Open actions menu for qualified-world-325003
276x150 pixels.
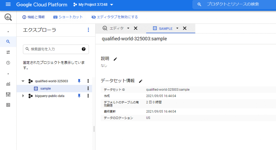(88, 81)
